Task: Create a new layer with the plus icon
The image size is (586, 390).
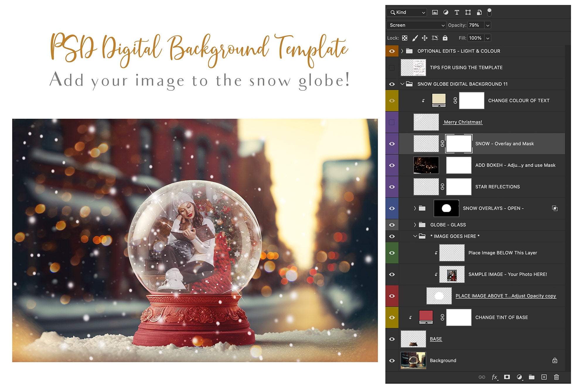Action: click(544, 377)
